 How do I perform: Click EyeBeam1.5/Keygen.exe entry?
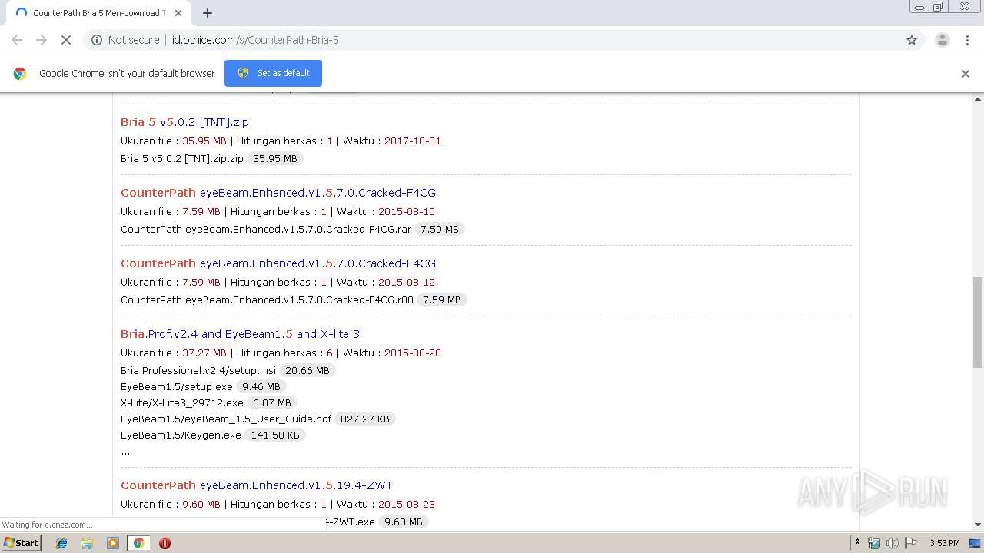(x=181, y=435)
